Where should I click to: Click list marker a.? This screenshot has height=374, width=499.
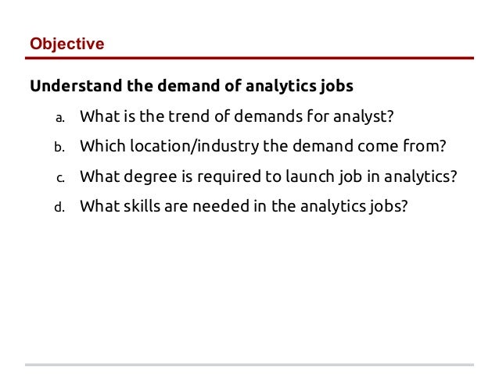pyautogui.click(x=60, y=118)
